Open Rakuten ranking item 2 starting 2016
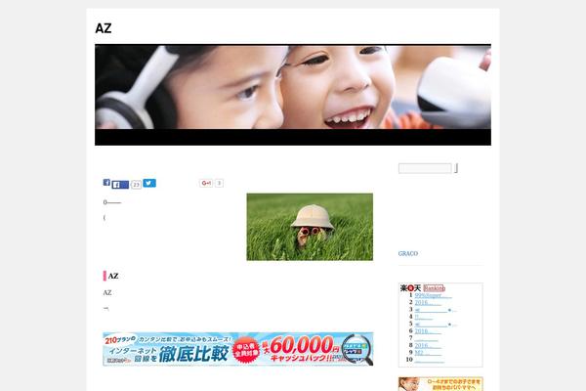The height and width of the screenshot is (391, 586). 428,303
